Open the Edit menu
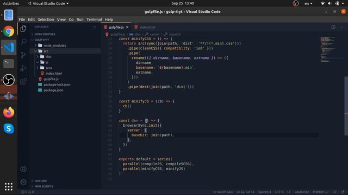The height and width of the screenshot is (195, 348). click(32, 19)
